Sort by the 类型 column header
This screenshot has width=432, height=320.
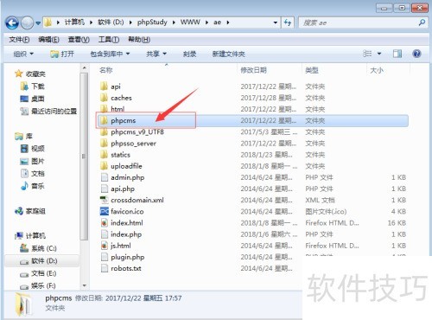[312, 70]
